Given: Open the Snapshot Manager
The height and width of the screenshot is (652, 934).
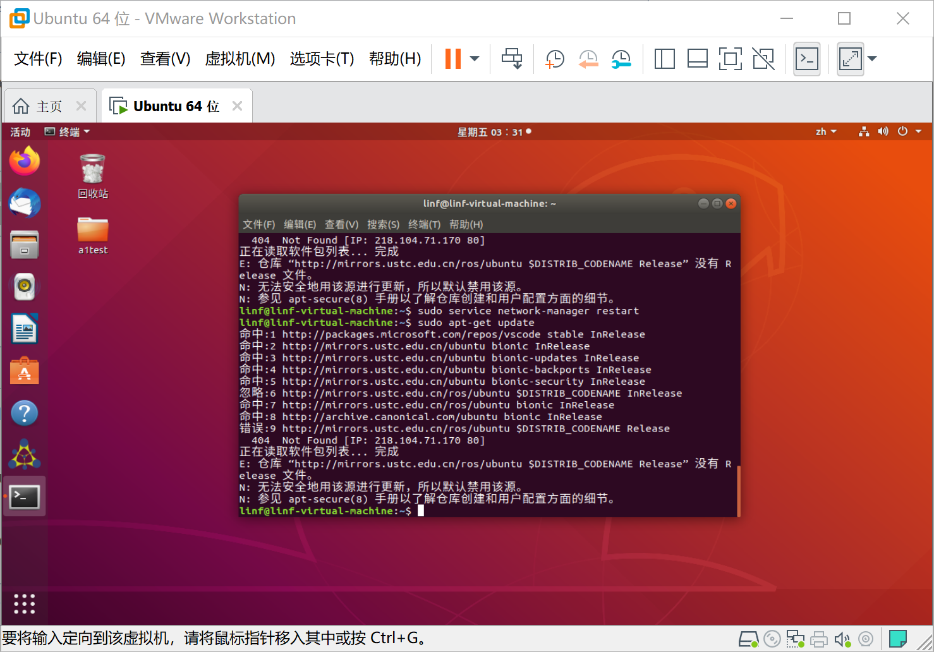Looking at the screenshot, I should (621, 59).
